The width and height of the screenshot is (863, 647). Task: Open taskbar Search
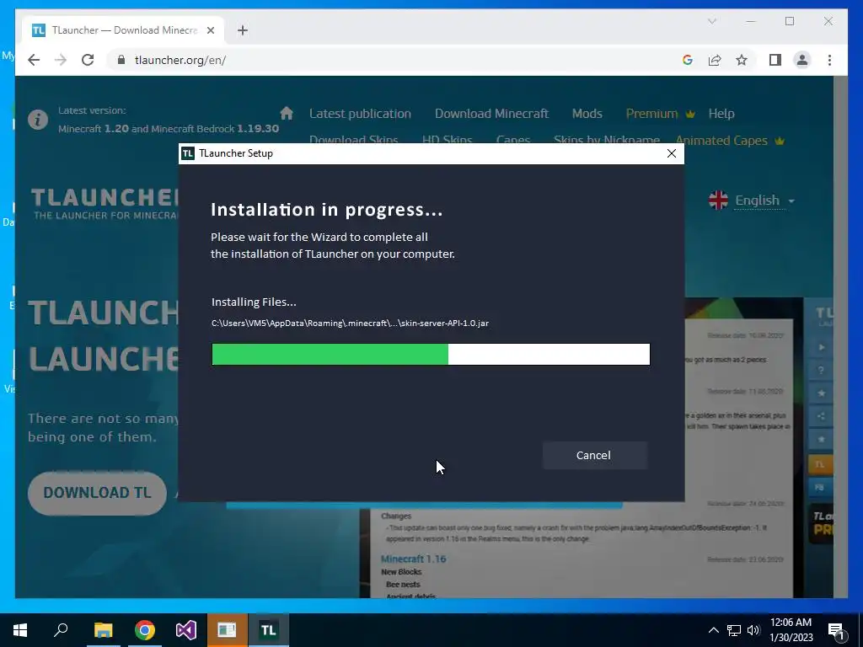61,630
